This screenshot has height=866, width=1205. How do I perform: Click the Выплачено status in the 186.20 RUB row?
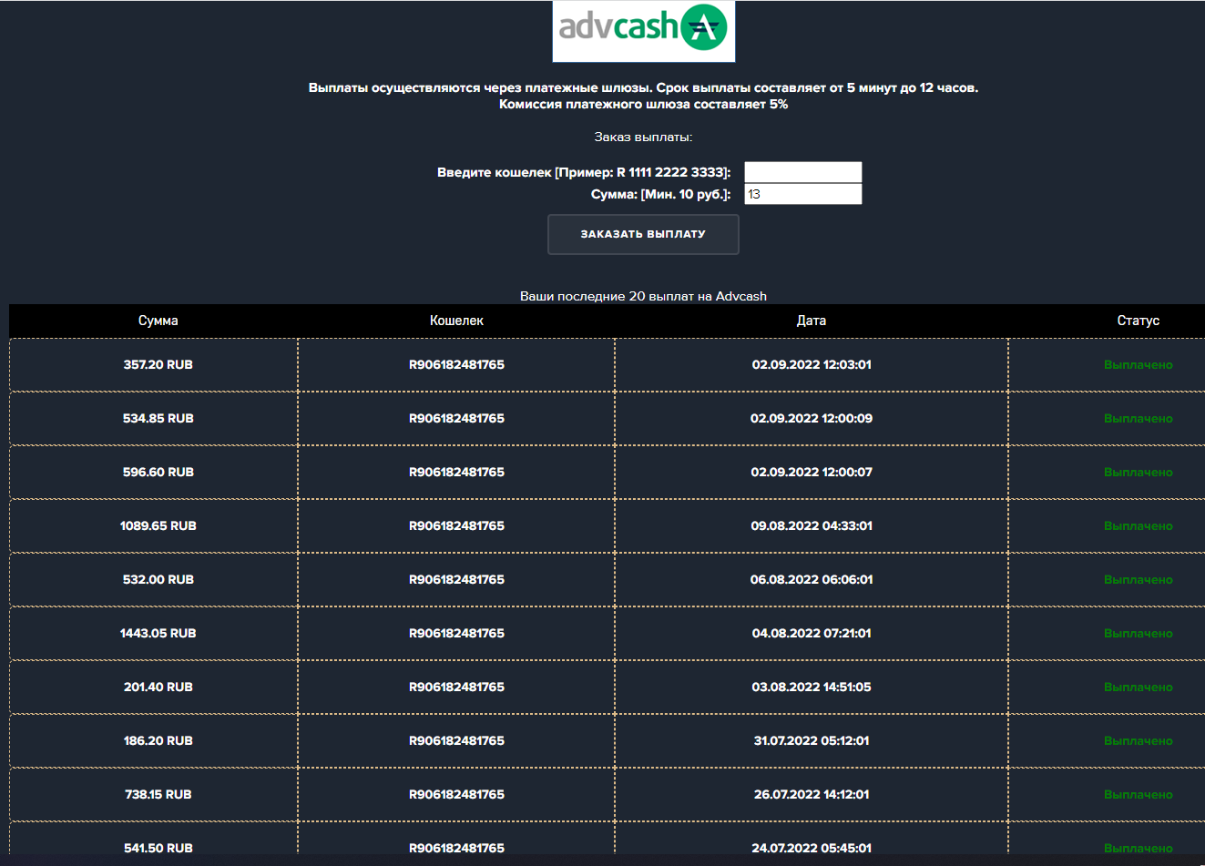1139,740
